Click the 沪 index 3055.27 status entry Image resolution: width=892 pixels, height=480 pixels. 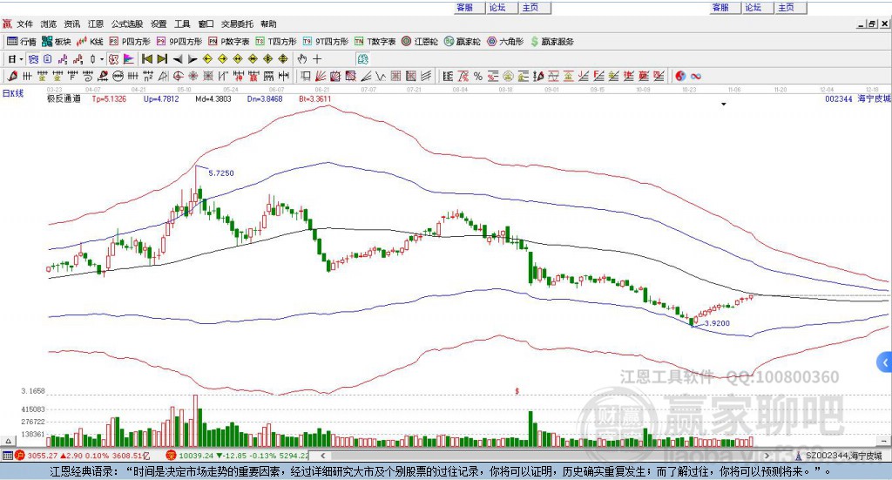tap(83, 456)
